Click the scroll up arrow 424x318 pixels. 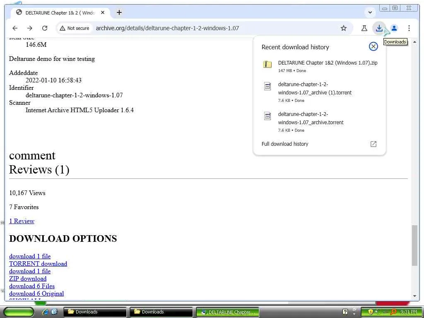click(x=414, y=42)
